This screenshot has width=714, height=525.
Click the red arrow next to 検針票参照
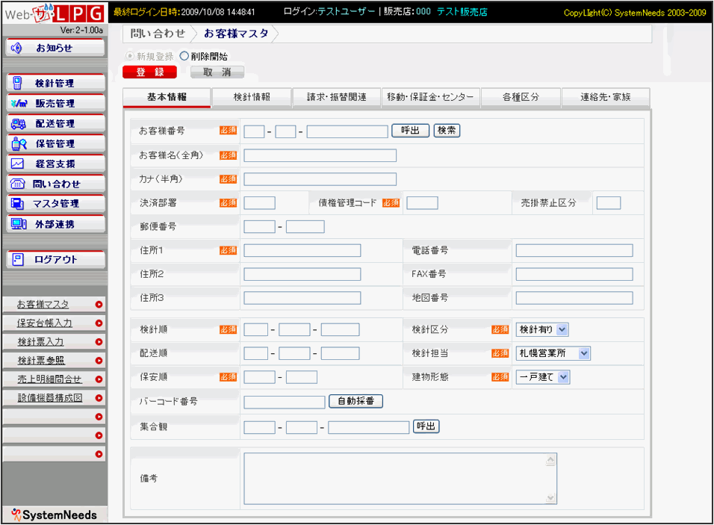pos(99,361)
